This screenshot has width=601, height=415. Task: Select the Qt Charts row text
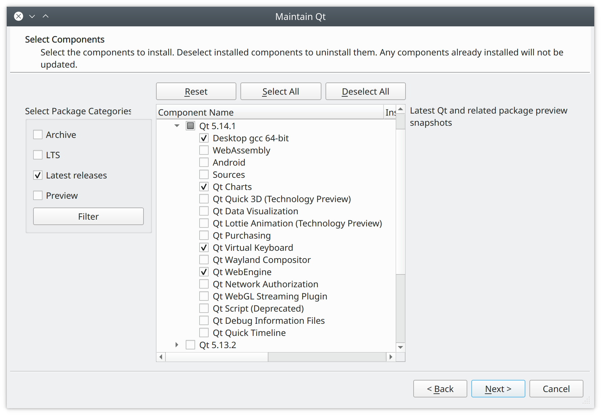pos(232,187)
